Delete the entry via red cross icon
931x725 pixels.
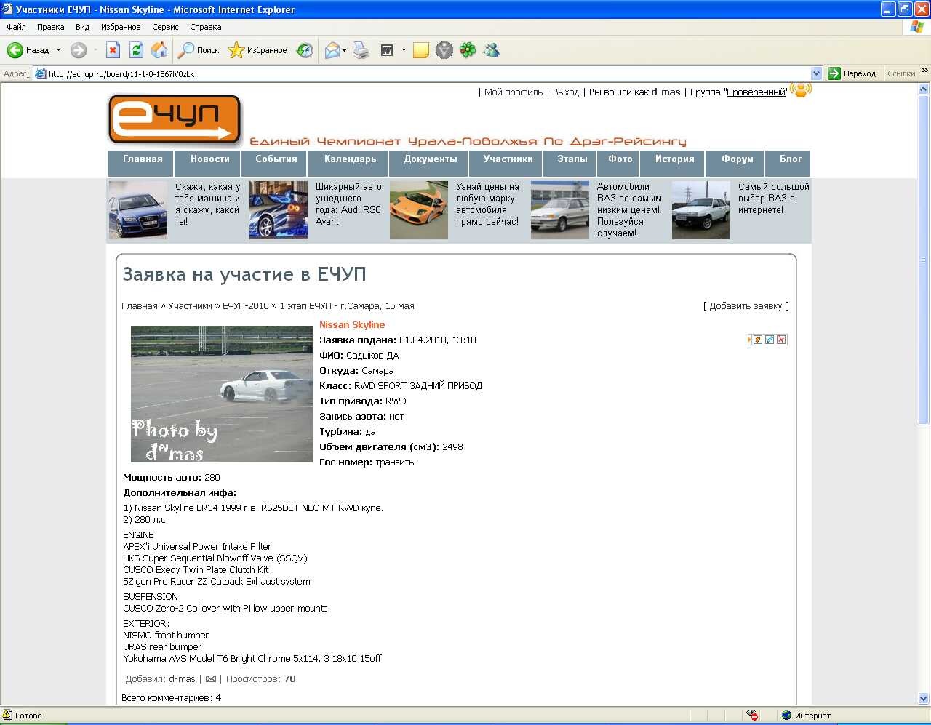coord(782,340)
